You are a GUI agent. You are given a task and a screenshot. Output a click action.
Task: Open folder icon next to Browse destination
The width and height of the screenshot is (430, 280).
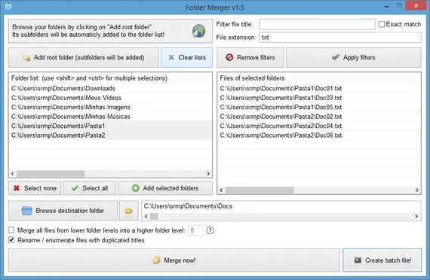tap(128, 211)
